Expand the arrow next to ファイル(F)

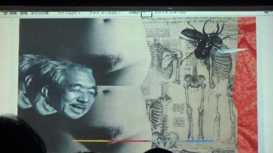[79, 13]
